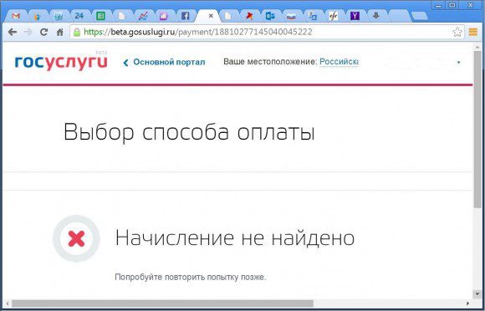Close the active gosuslugi tab
This screenshot has height=311, width=485.
point(211,16)
